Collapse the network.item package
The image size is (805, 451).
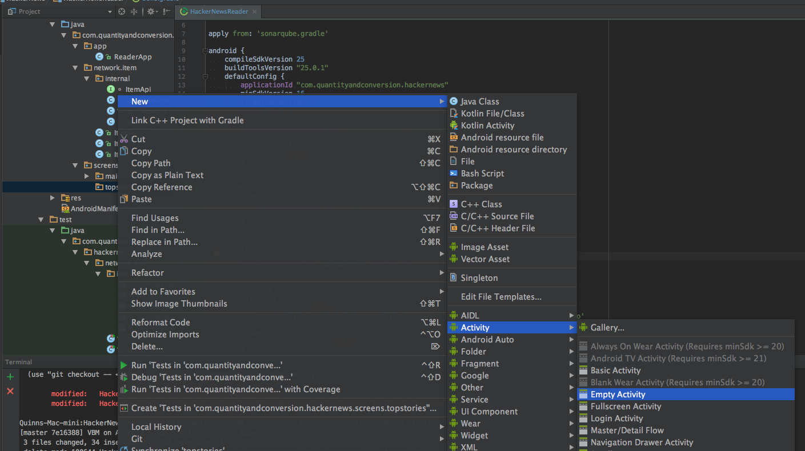[75, 68]
